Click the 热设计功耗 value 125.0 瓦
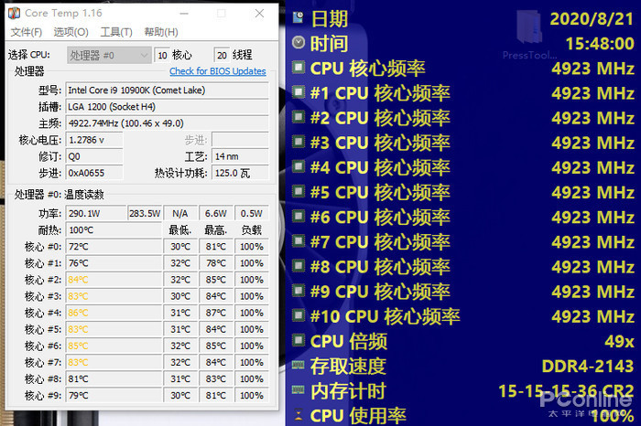Screen dimensions: 641x426 click(x=240, y=173)
